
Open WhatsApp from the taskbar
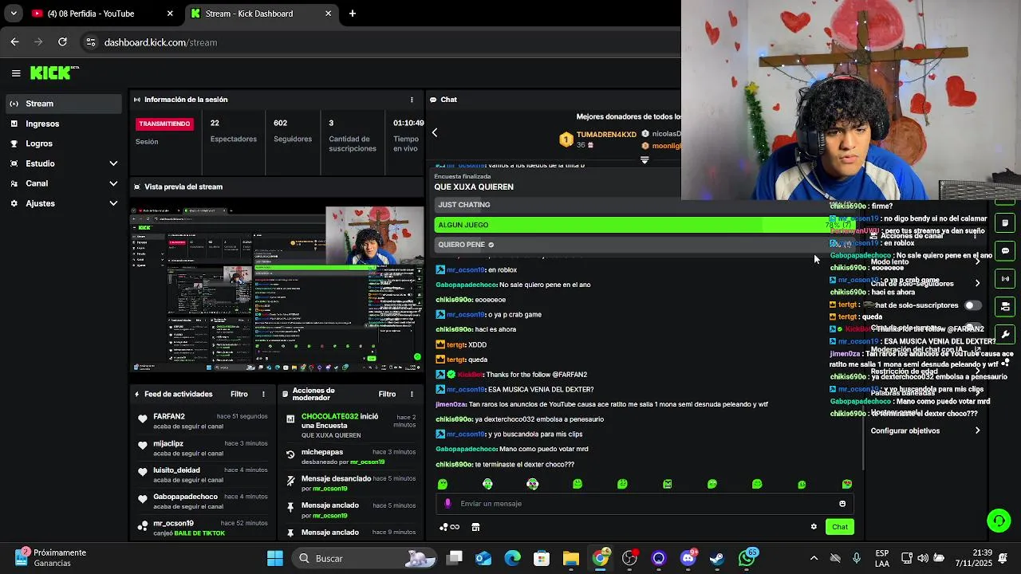[747, 558]
